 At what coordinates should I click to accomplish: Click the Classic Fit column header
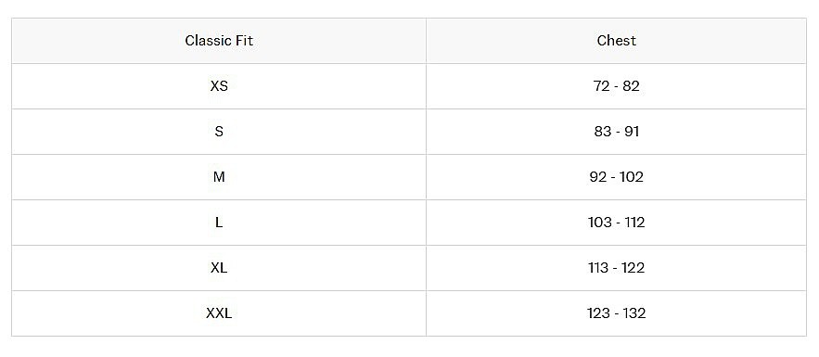tap(219, 41)
